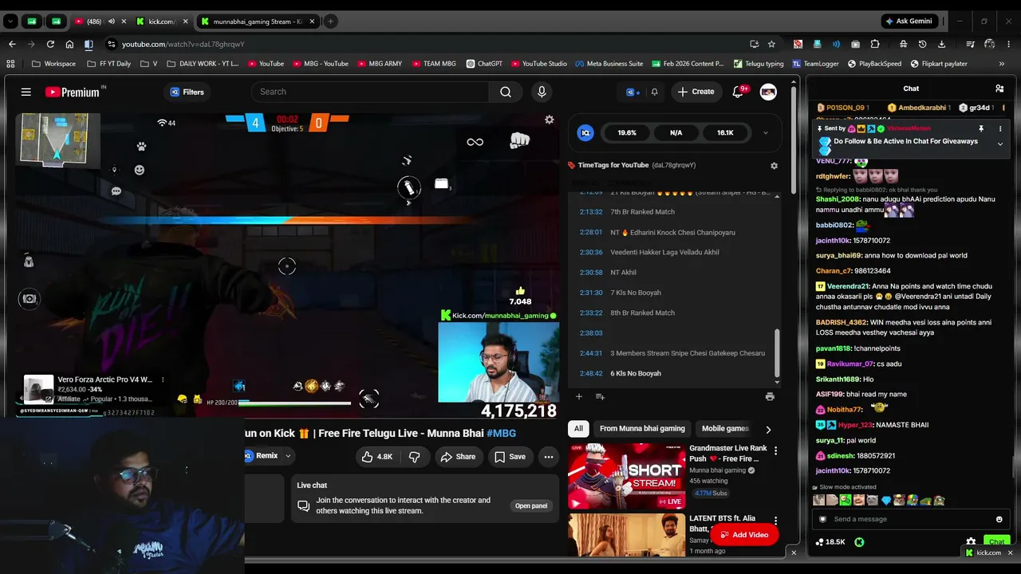Toggle the bell next to Create
Screen dimensions: 1021x574
654,92
